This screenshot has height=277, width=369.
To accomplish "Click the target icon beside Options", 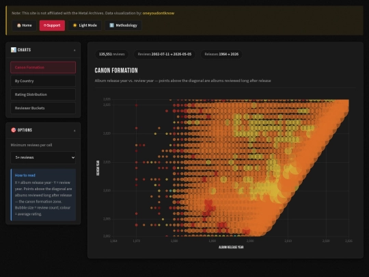I will click(x=14, y=130).
